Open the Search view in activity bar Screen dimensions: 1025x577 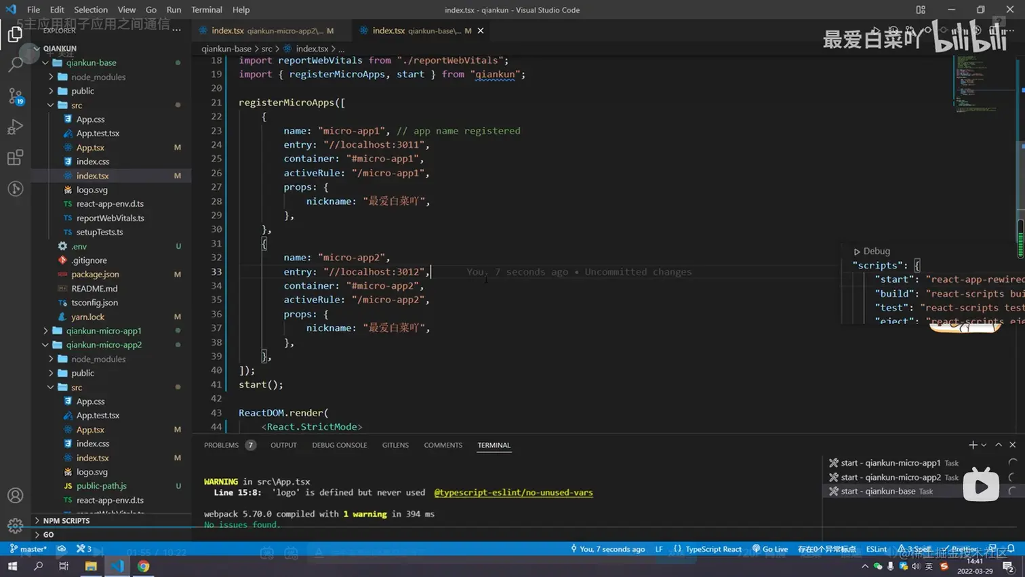click(x=15, y=64)
